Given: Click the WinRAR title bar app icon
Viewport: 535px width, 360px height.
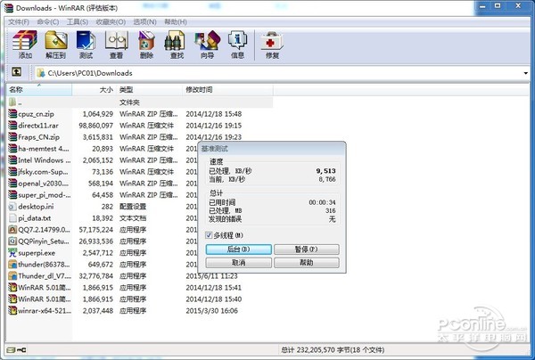Looking at the screenshot, I should coord(9,8).
